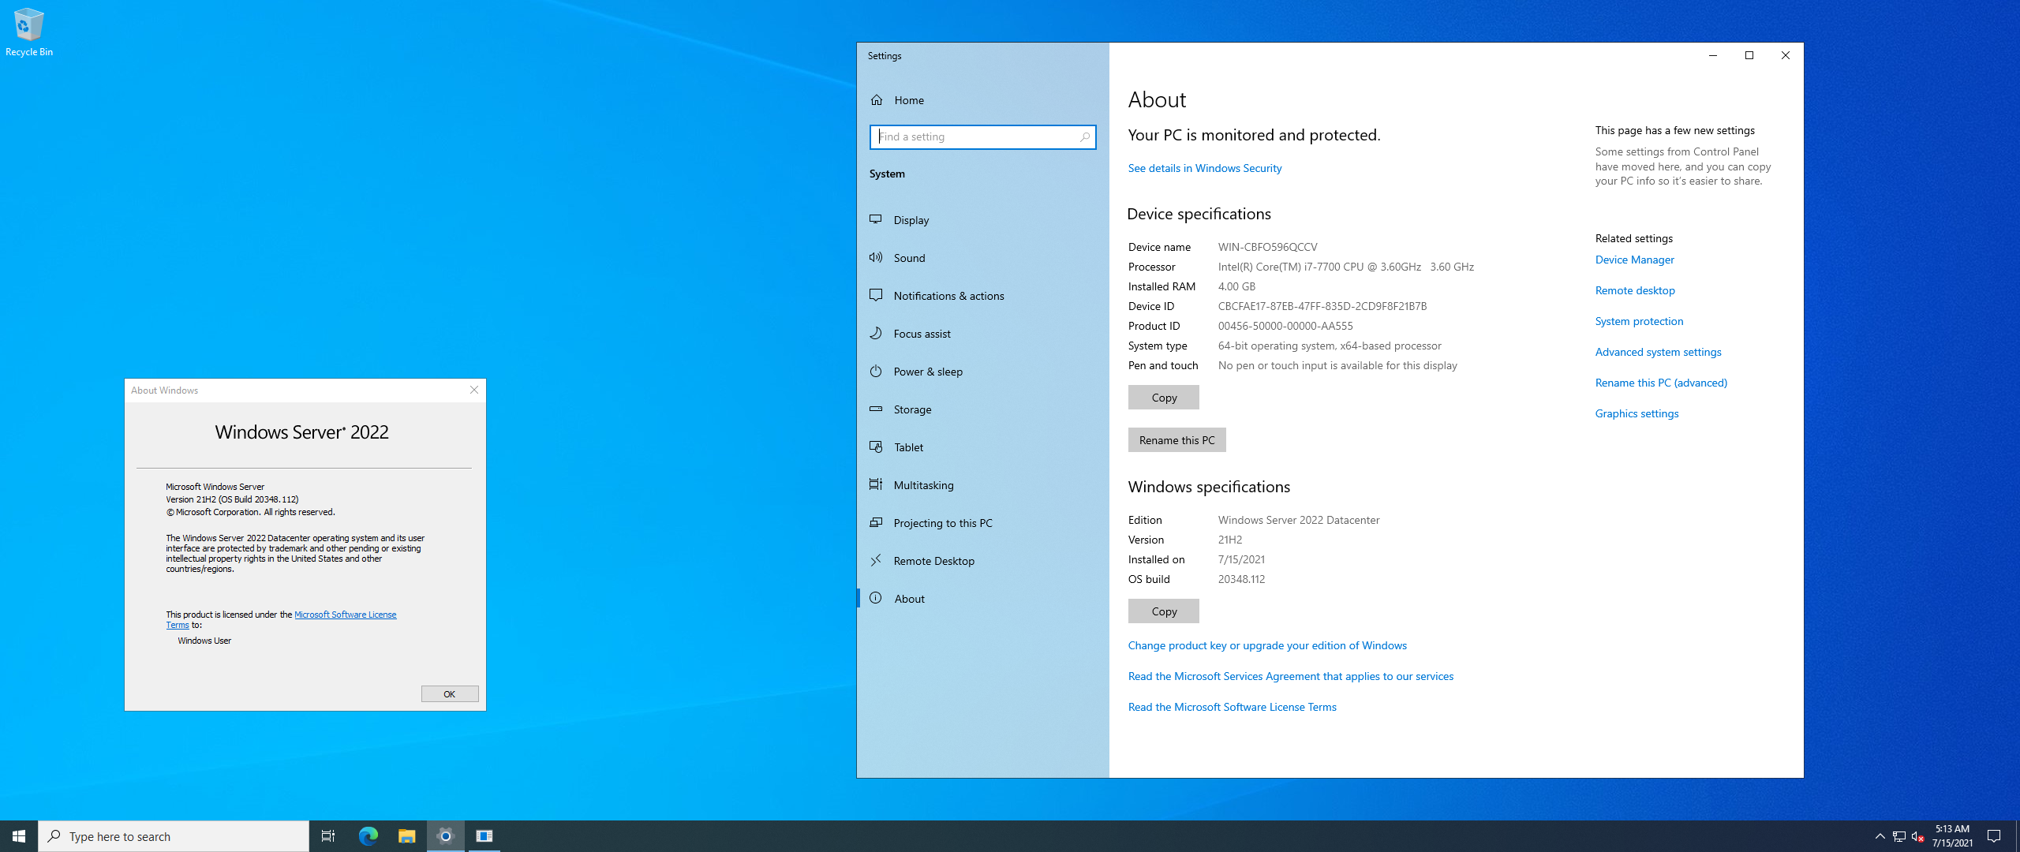Open Remote desktop related setting link

[1635, 290]
